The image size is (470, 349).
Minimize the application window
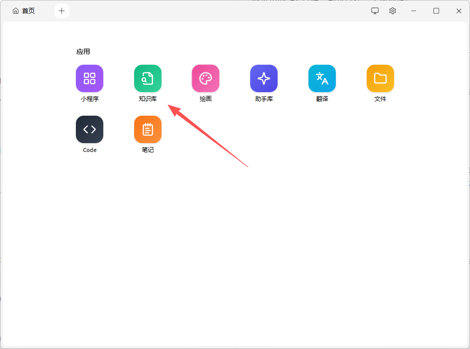click(414, 11)
